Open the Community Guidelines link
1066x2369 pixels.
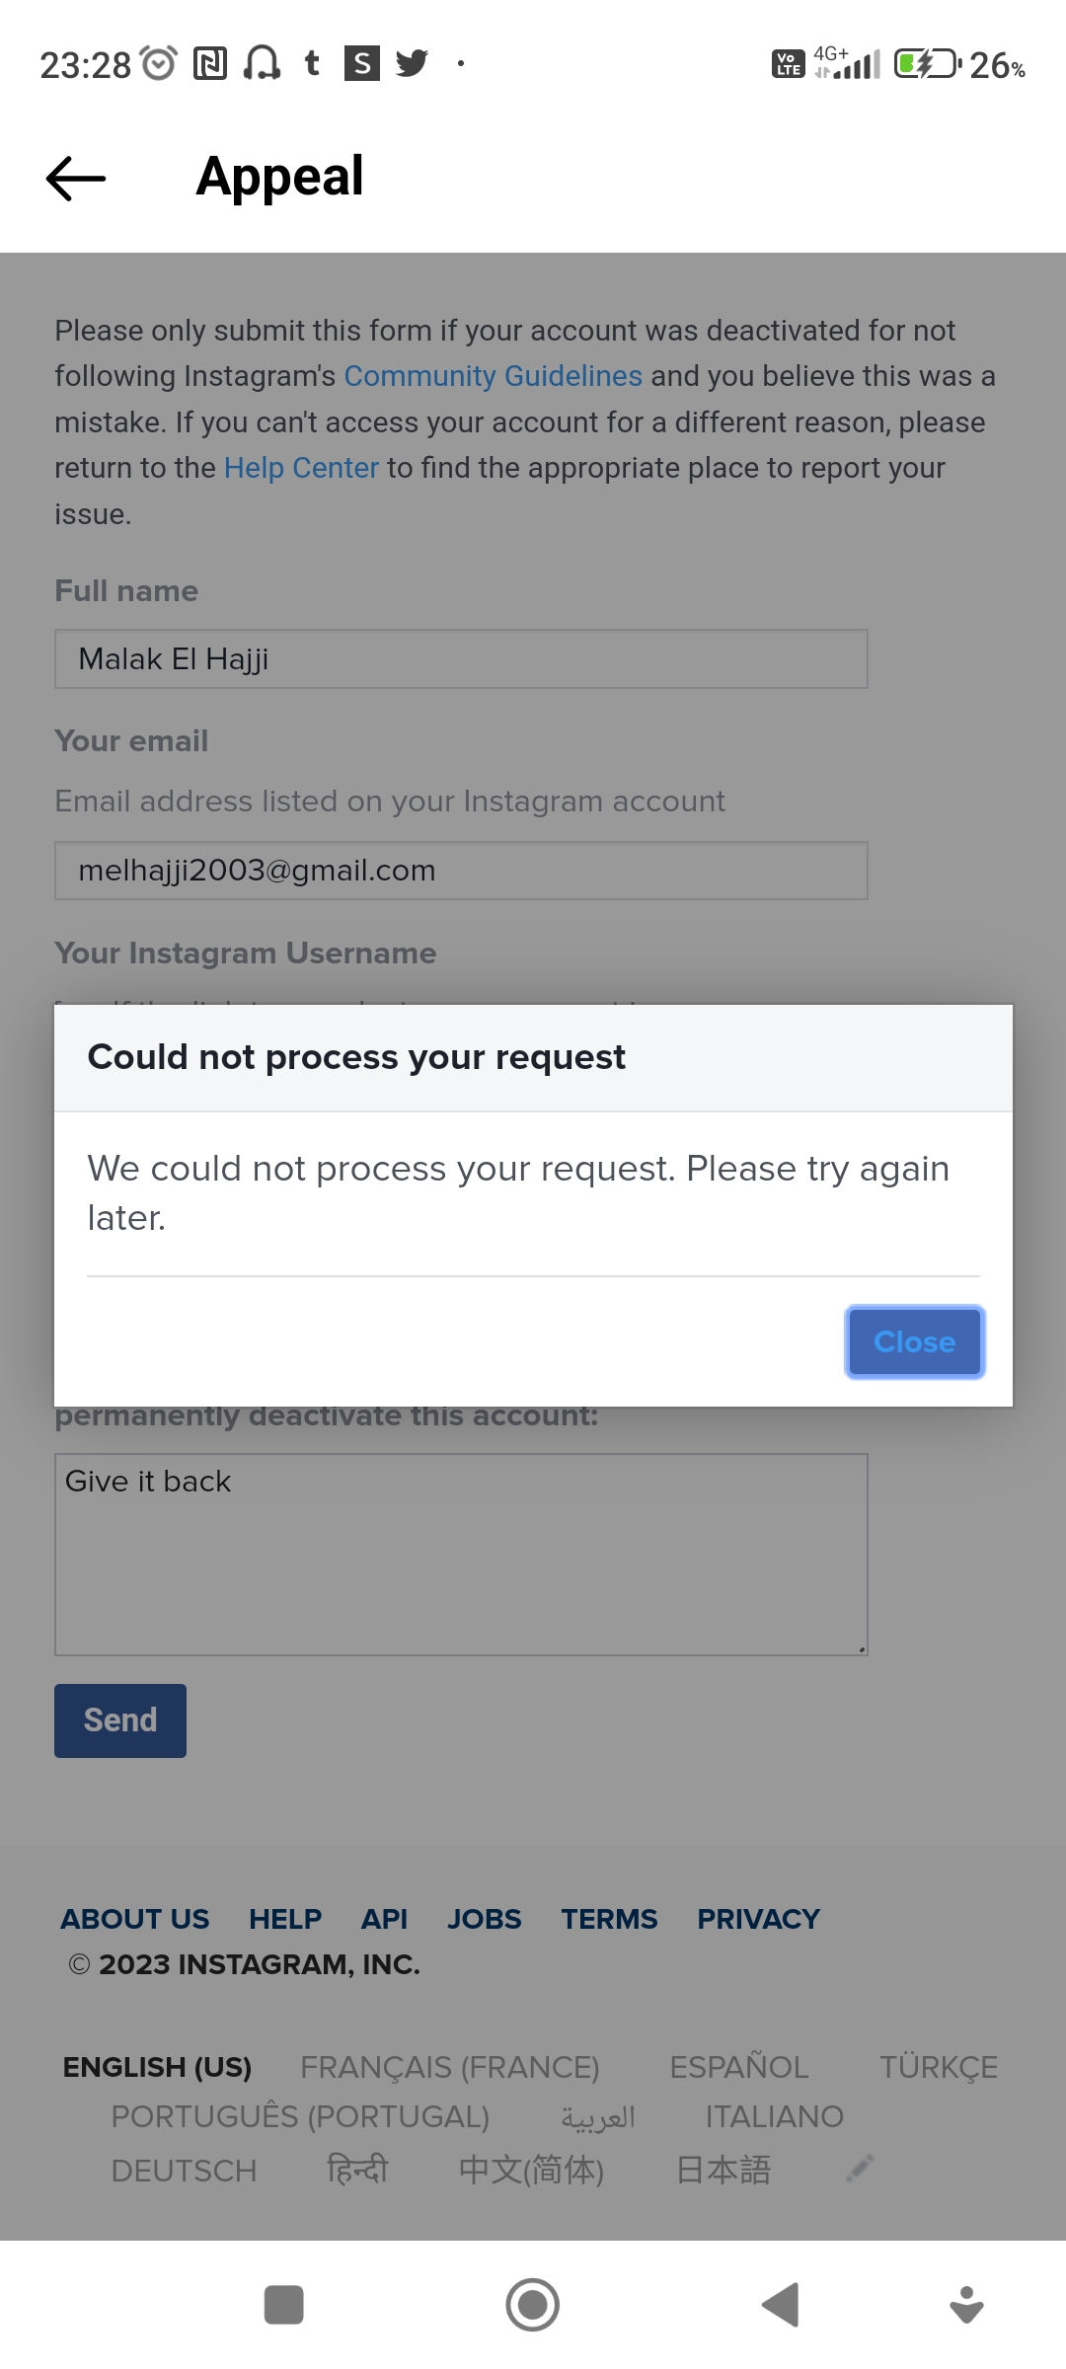[492, 376]
